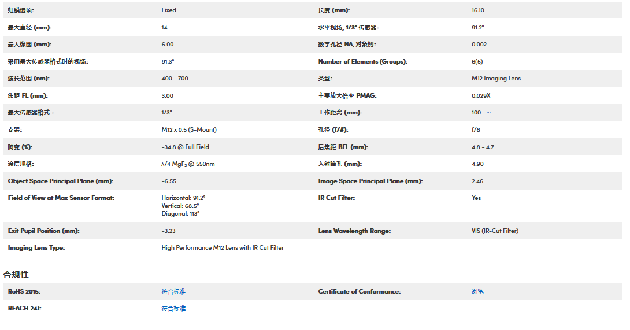The width and height of the screenshot is (630, 330).
Task: Select the 400 - 700 wavelength range value
Action: (175, 79)
